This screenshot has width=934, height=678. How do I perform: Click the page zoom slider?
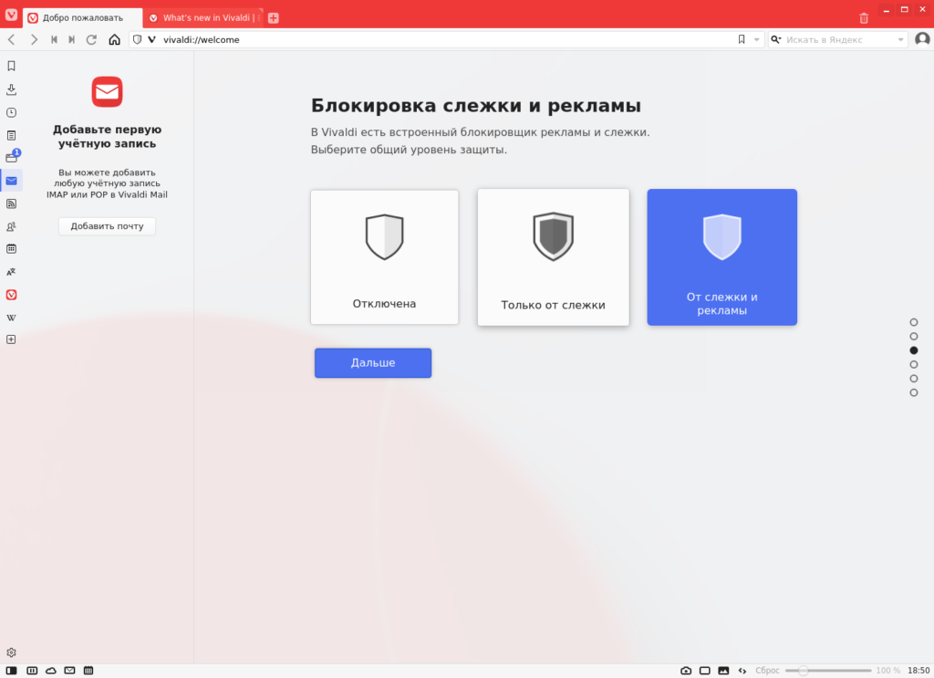click(828, 671)
